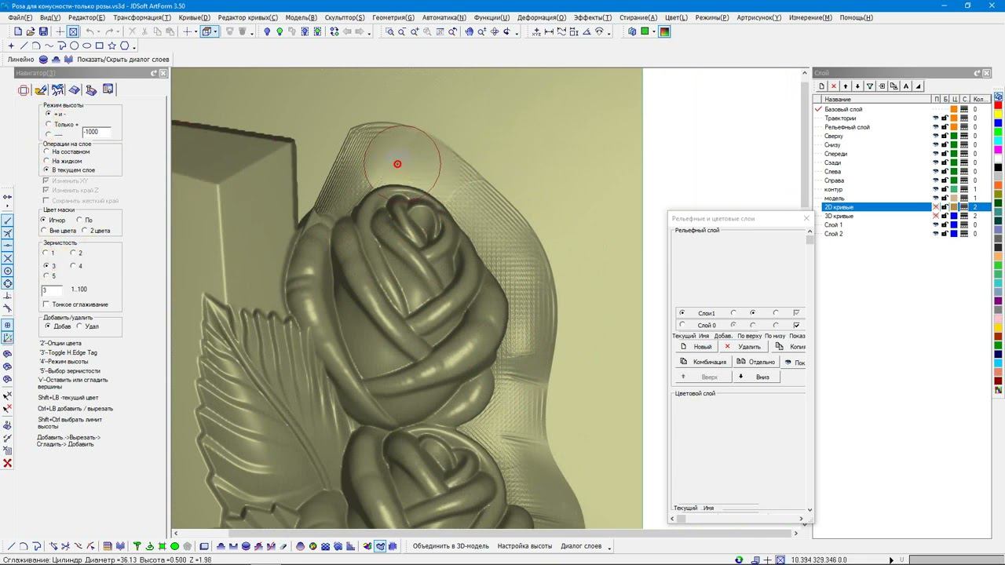Select the 'Только +' height mode option

point(49,124)
